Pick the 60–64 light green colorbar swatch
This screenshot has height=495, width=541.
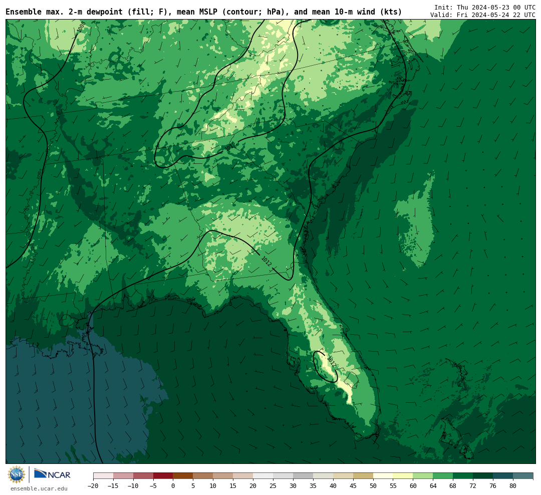click(x=423, y=476)
